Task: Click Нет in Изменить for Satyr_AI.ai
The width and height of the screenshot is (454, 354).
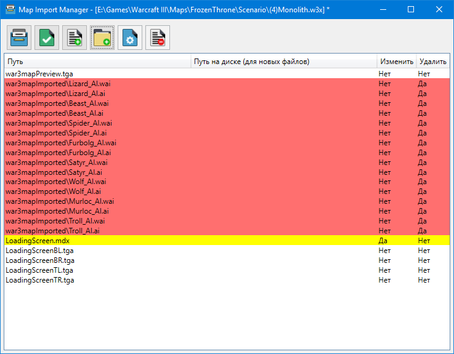Action: 384,172
